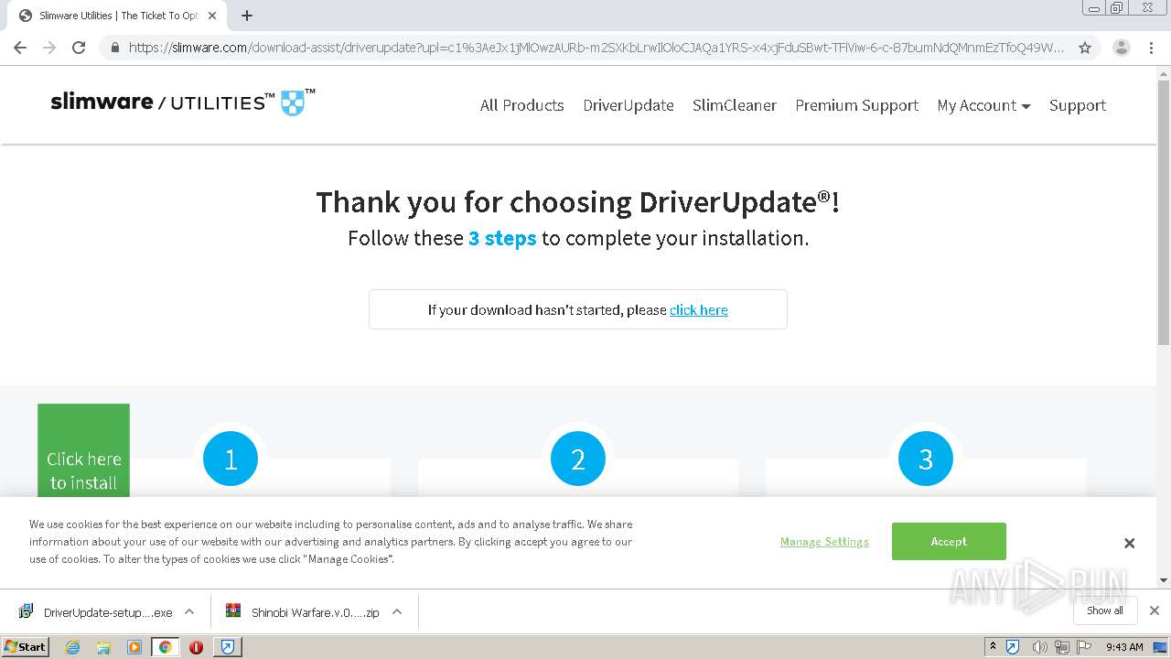Expand options for the DriverUpdate-setup download
1171x659 pixels.
tap(189, 611)
